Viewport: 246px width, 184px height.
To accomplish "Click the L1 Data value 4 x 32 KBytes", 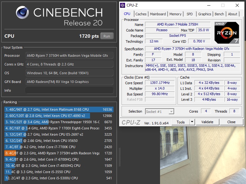I will 209,83.
